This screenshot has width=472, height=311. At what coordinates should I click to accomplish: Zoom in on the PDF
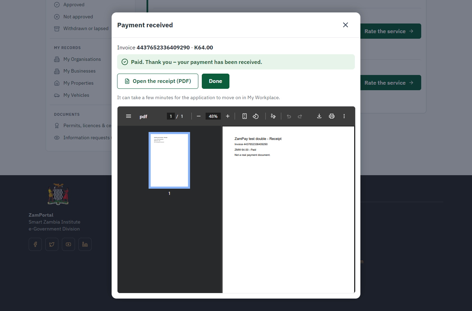tap(228, 116)
